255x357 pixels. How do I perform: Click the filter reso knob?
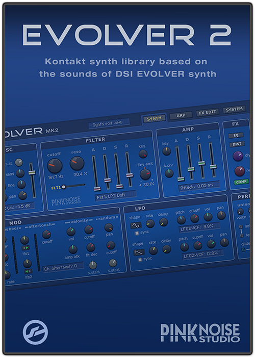click(x=77, y=163)
